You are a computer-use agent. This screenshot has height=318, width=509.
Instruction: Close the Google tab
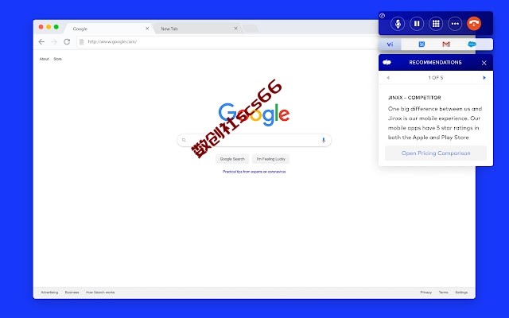pos(147,29)
